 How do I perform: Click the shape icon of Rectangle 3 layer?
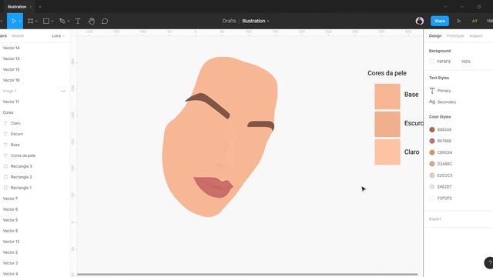click(5, 166)
